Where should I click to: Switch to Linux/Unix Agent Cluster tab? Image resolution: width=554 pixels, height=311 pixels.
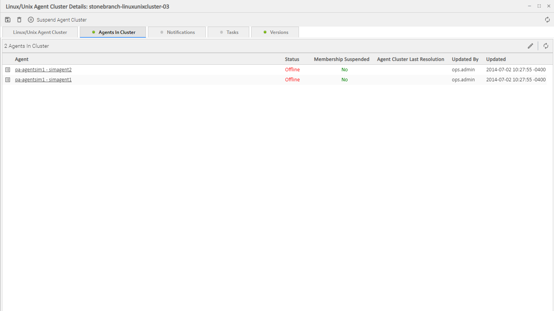point(40,32)
